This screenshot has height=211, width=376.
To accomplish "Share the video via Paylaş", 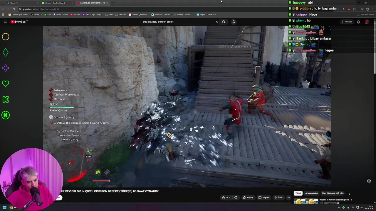I will pyautogui.click(x=248, y=198).
